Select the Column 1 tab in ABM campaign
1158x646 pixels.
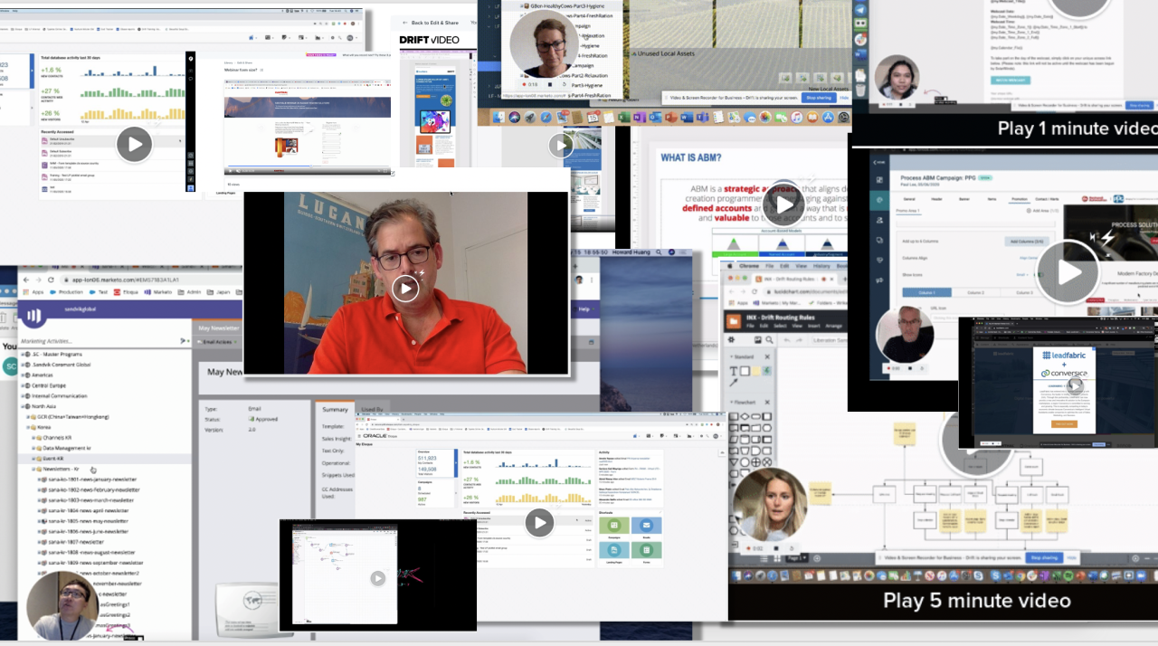[925, 292]
